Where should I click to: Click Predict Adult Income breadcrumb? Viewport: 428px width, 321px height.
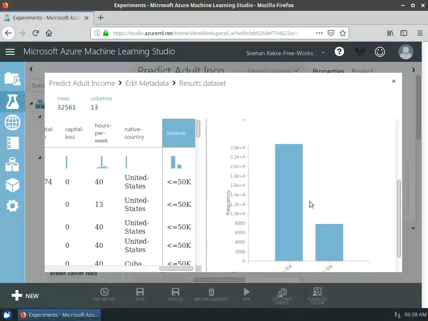[x=82, y=83]
